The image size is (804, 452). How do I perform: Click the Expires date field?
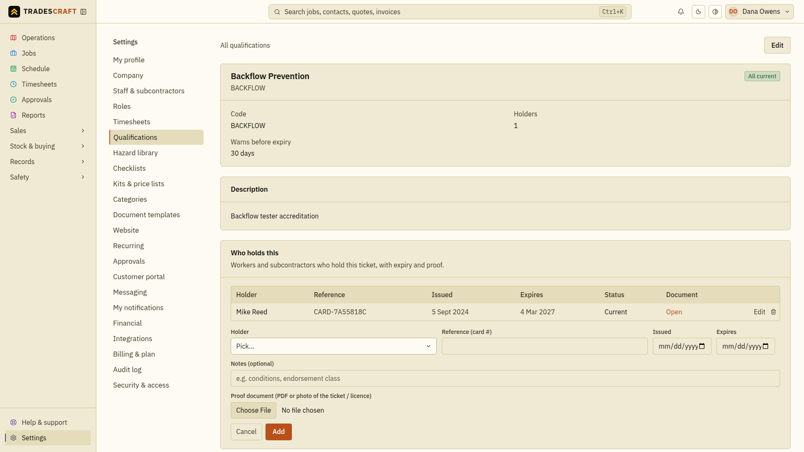coord(745,346)
